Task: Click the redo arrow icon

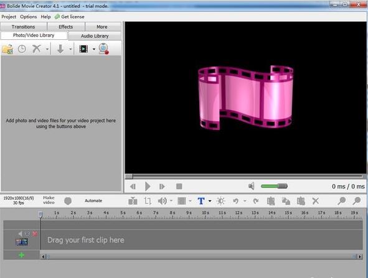Action: tap(256, 201)
